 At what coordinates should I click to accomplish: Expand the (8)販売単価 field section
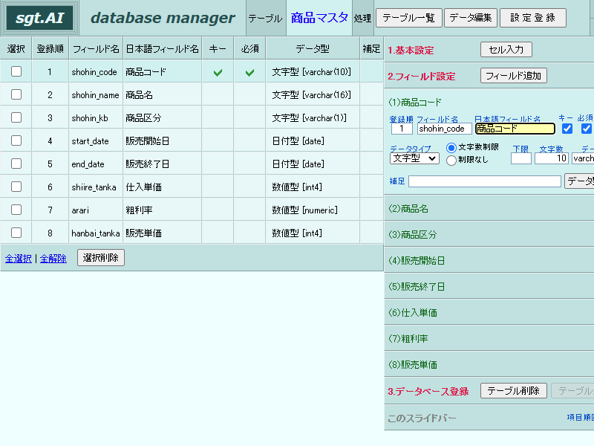pyautogui.click(x=489, y=364)
